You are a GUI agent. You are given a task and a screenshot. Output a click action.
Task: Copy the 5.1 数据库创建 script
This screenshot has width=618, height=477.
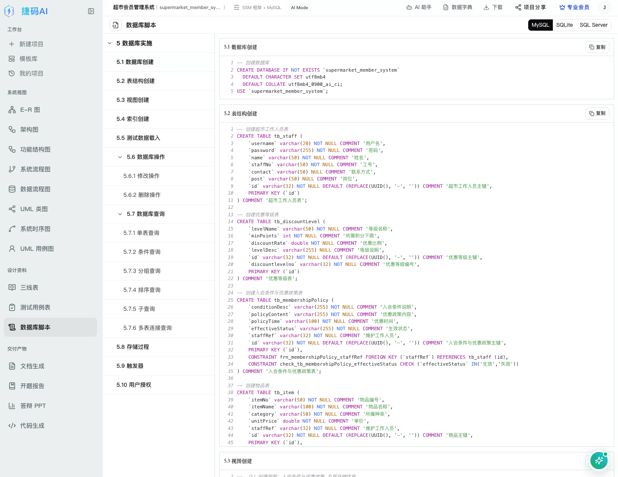[x=597, y=47]
